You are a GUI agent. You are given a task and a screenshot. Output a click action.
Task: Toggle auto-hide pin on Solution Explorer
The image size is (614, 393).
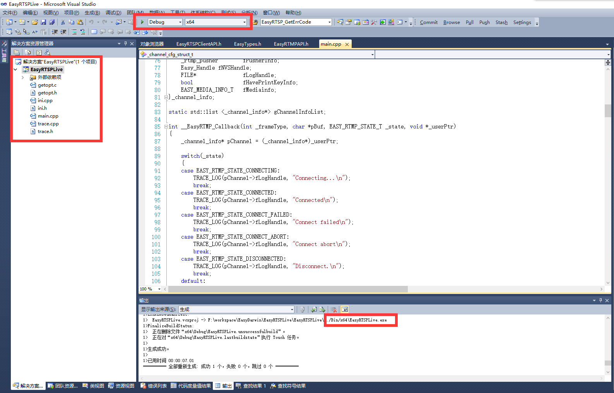pos(125,44)
